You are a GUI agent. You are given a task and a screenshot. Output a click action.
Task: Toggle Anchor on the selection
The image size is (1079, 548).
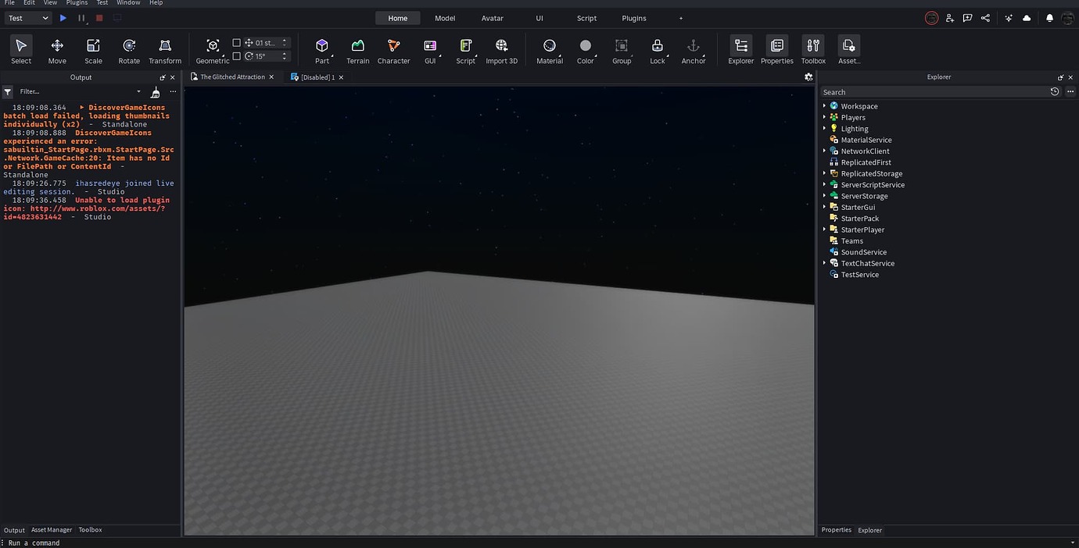pyautogui.click(x=693, y=49)
